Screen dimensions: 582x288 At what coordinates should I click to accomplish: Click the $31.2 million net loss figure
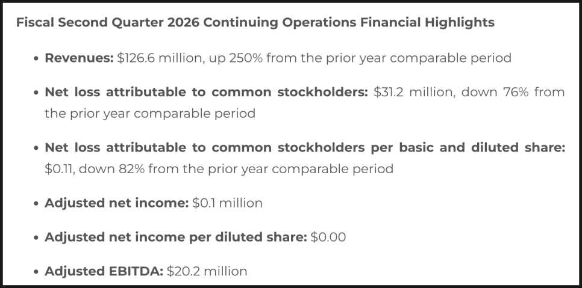tap(410, 92)
